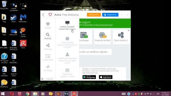171x96 pixels.
Task: Open the Cortafuegos module tile
Action: click(x=86, y=37)
